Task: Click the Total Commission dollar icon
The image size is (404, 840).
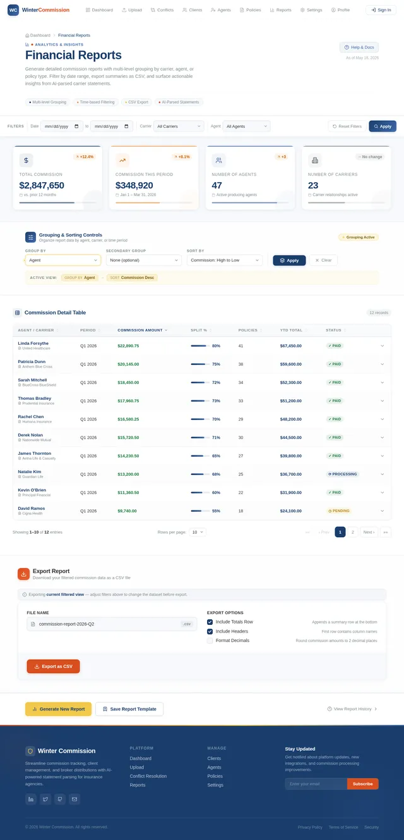Action: [x=26, y=160]
